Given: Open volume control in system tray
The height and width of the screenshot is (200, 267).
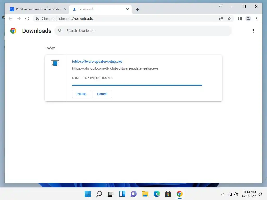Looking at the screenshot, I should coord(236,194).
